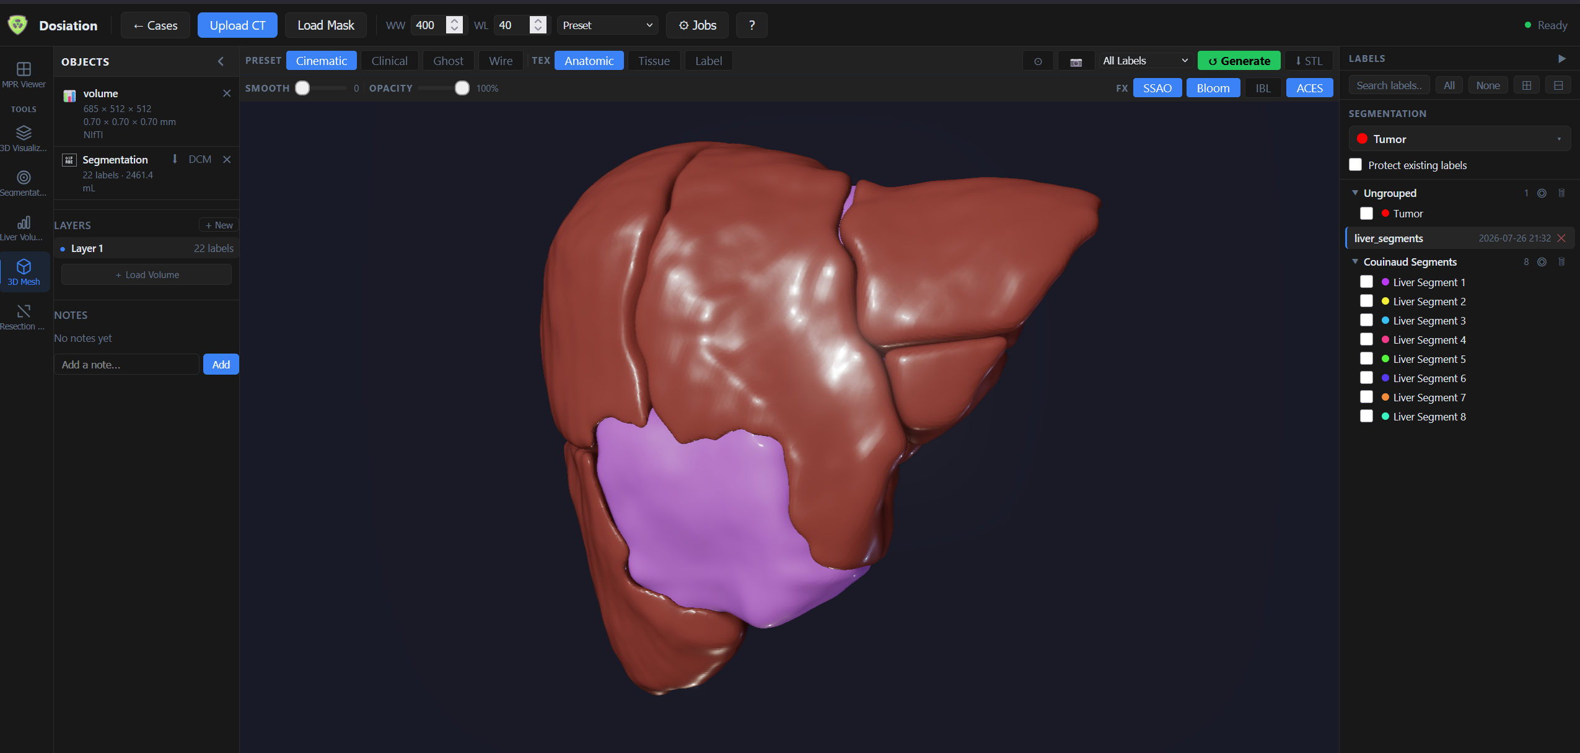This screenshot has height=753, width=1580.
Task: Check Liver Segment 7 checkbox
Action: pos(1366,397)
